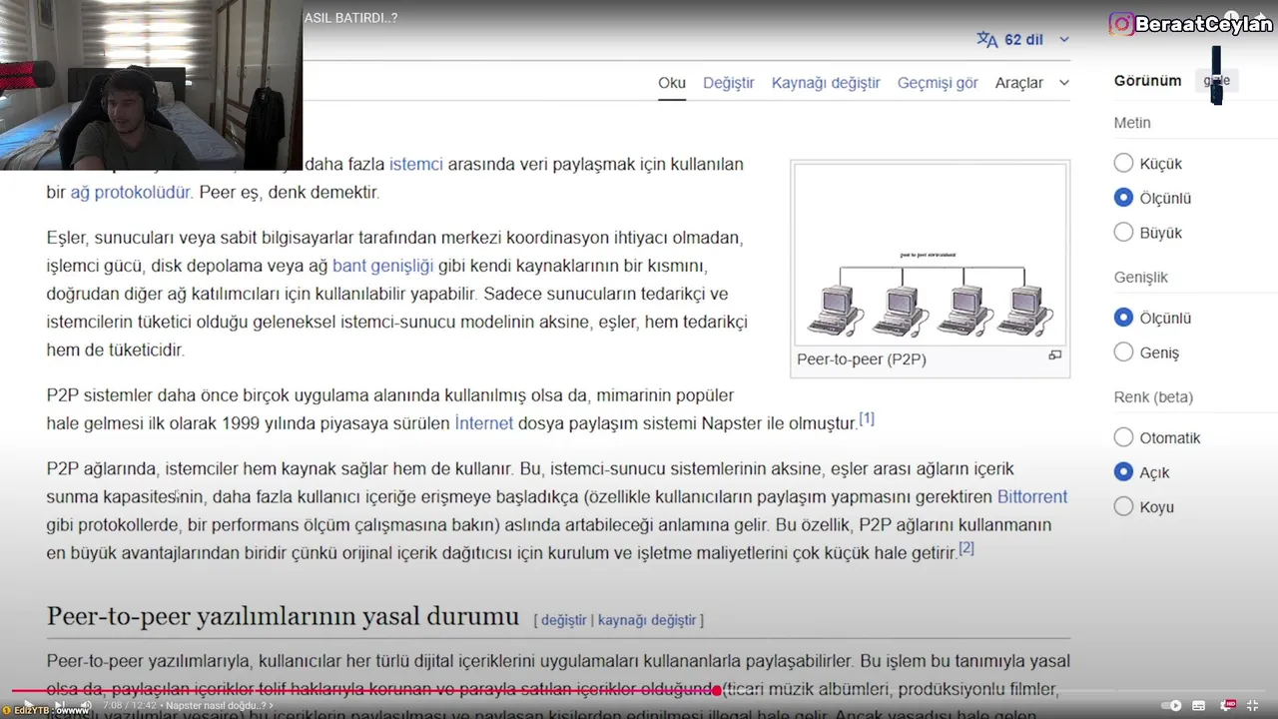Select Geniş width option
This screenshot has height=719, width=1278.
point(1123,353)
